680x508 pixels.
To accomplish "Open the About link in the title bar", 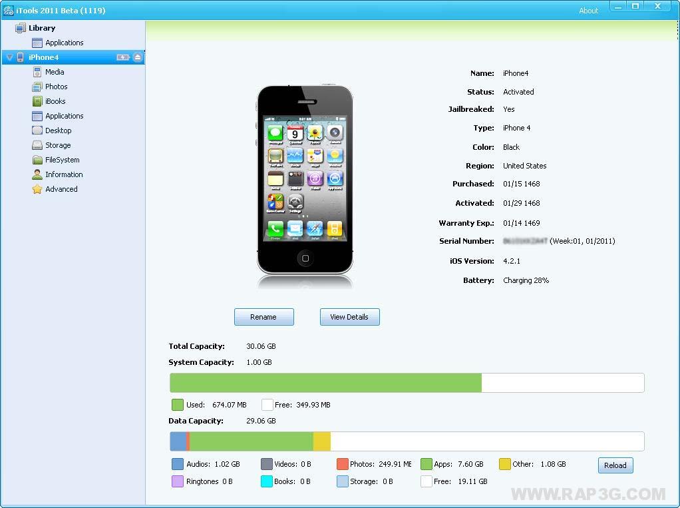I will tap(588, 11).
